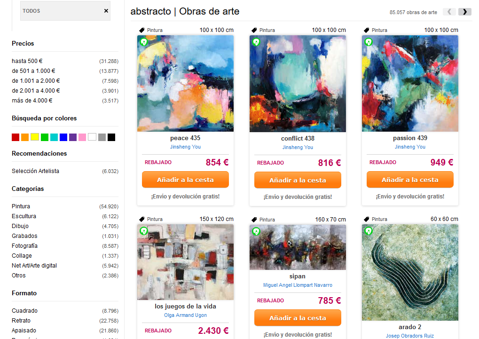479x339 pixels.
Task: Click the Pintura tag icon above sipan
Action: pyautogui.click(x=254, y=220)
